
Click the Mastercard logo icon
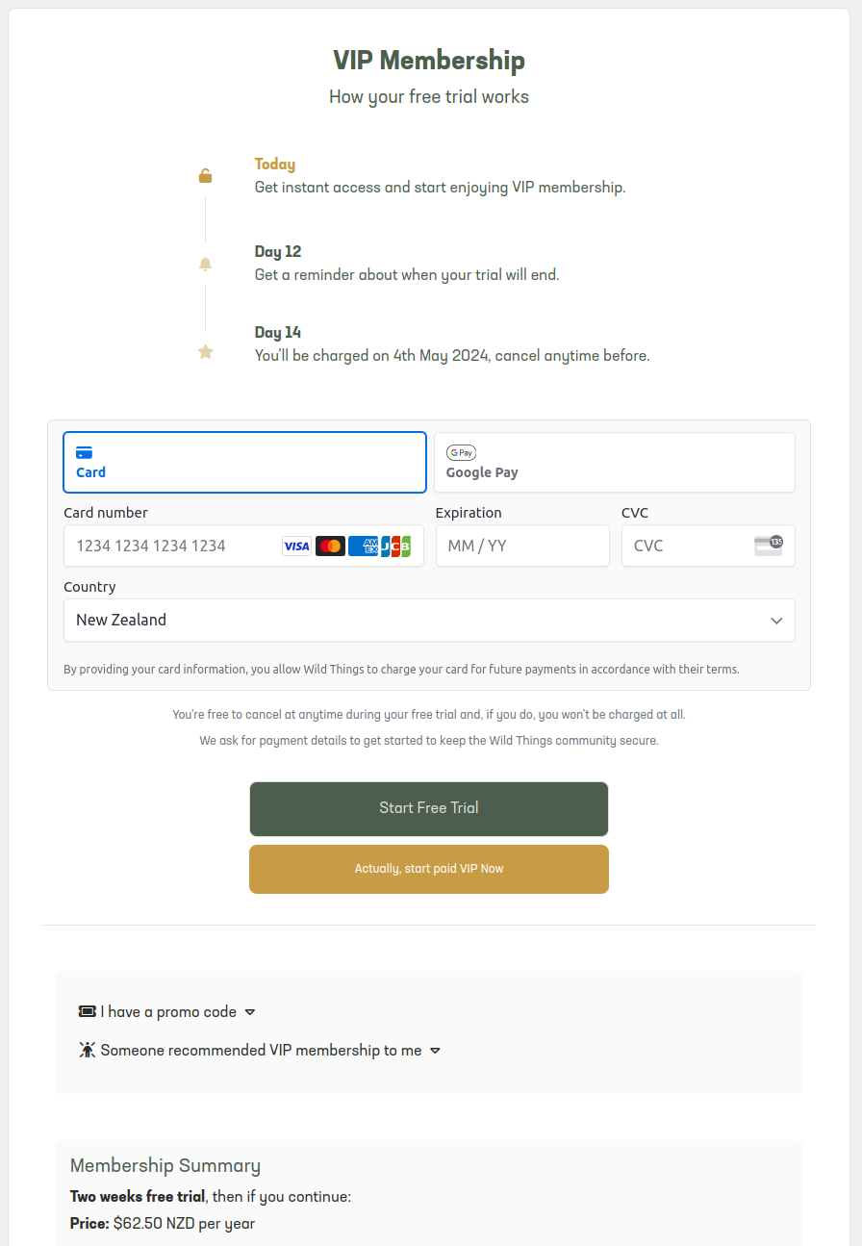pos(330,546)
